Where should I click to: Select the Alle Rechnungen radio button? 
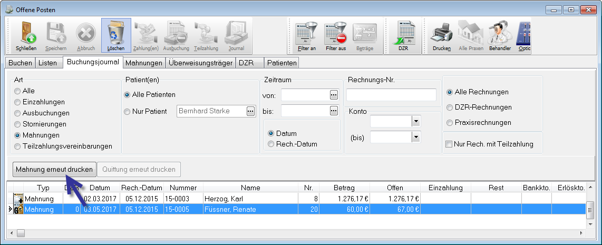tap(450, 92)
